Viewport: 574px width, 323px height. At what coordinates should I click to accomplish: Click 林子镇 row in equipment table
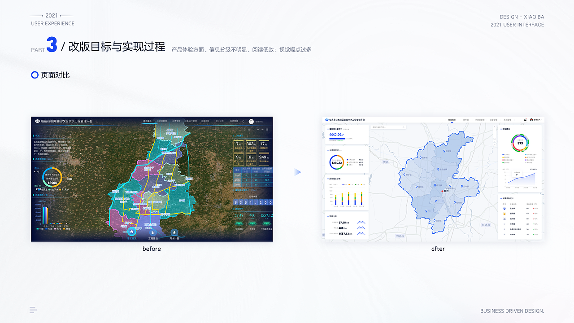click(520, 224)
